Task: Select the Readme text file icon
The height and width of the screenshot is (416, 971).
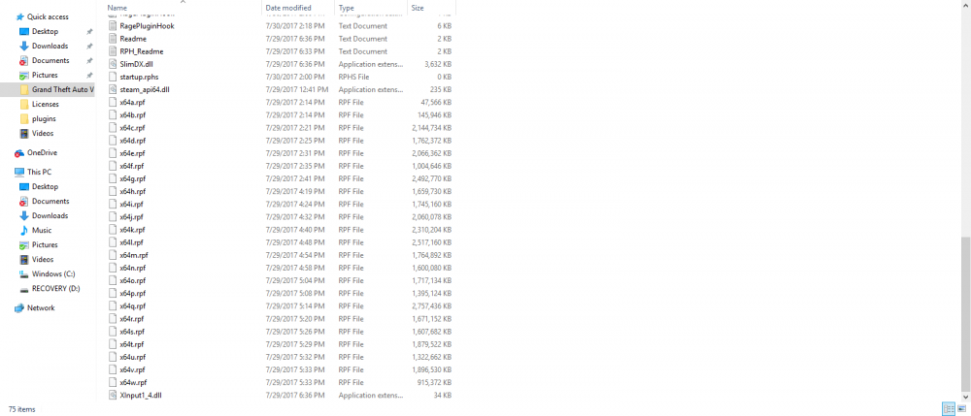Action: tap(112, 39)
